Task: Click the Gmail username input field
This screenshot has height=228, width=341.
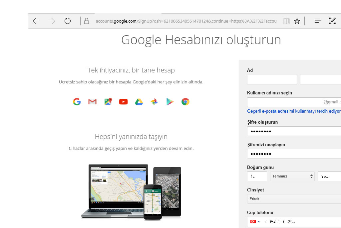Action: [294, 102]
